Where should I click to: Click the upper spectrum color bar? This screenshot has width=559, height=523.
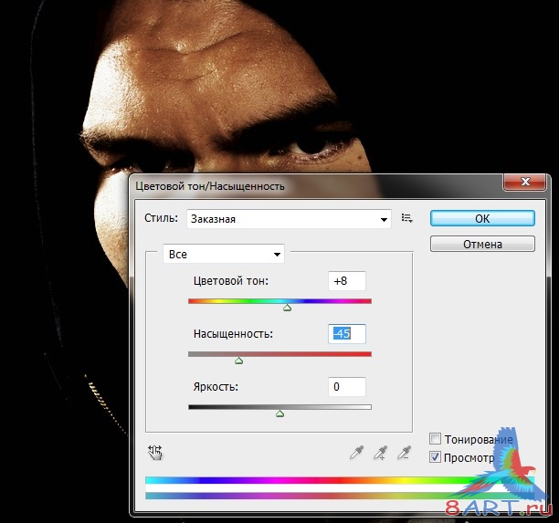340,480
